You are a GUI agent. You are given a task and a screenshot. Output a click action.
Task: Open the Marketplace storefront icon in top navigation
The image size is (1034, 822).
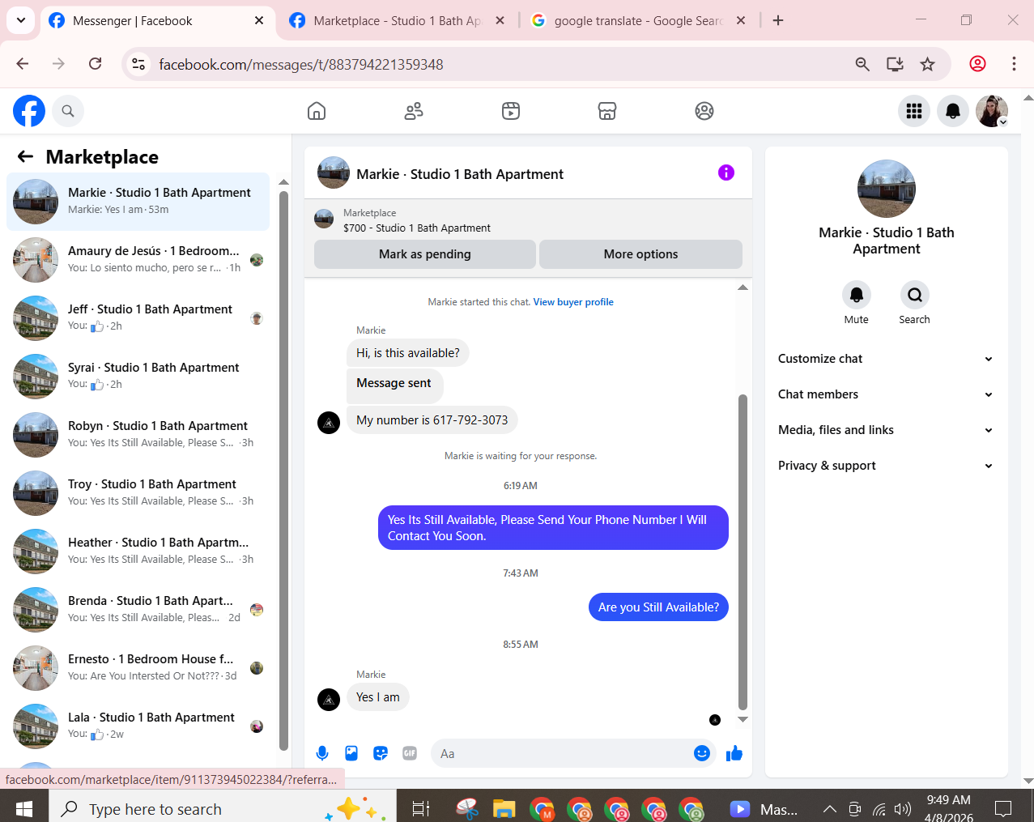[x=607, y=111]
